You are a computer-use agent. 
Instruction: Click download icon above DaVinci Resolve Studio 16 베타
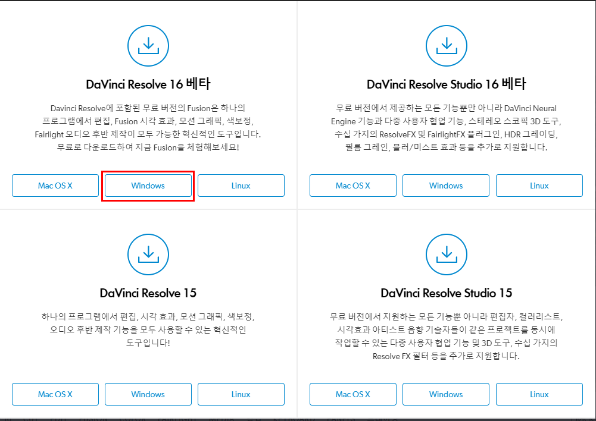point(446,46)
